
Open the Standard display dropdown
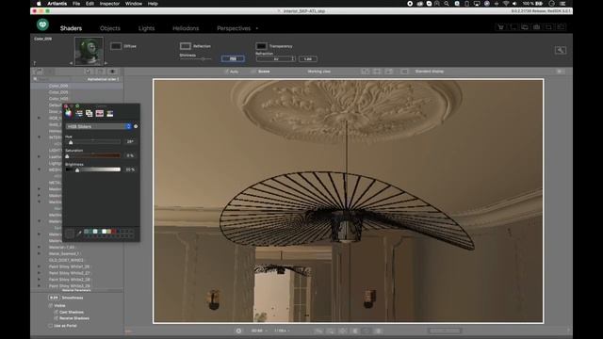click(x=430, y=72)
